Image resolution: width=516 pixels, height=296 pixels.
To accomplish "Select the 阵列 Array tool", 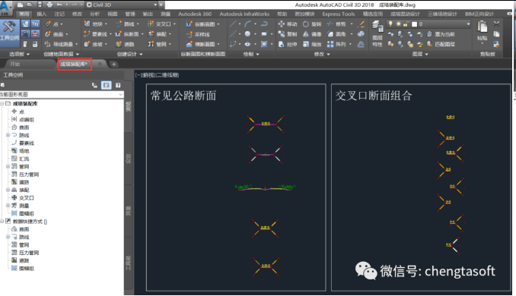I will coord(336,44).
